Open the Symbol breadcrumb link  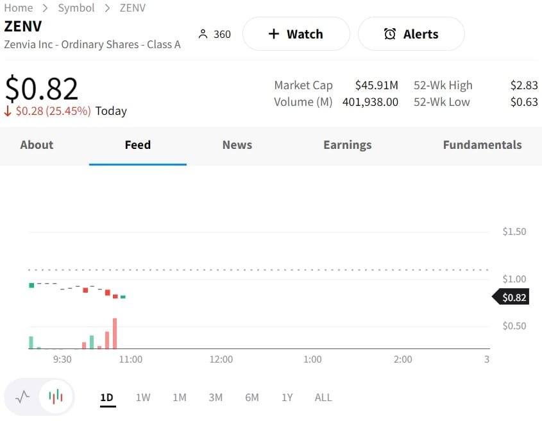click(76, 8)
